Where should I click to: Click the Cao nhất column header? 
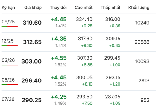click(x=84, y=8)
